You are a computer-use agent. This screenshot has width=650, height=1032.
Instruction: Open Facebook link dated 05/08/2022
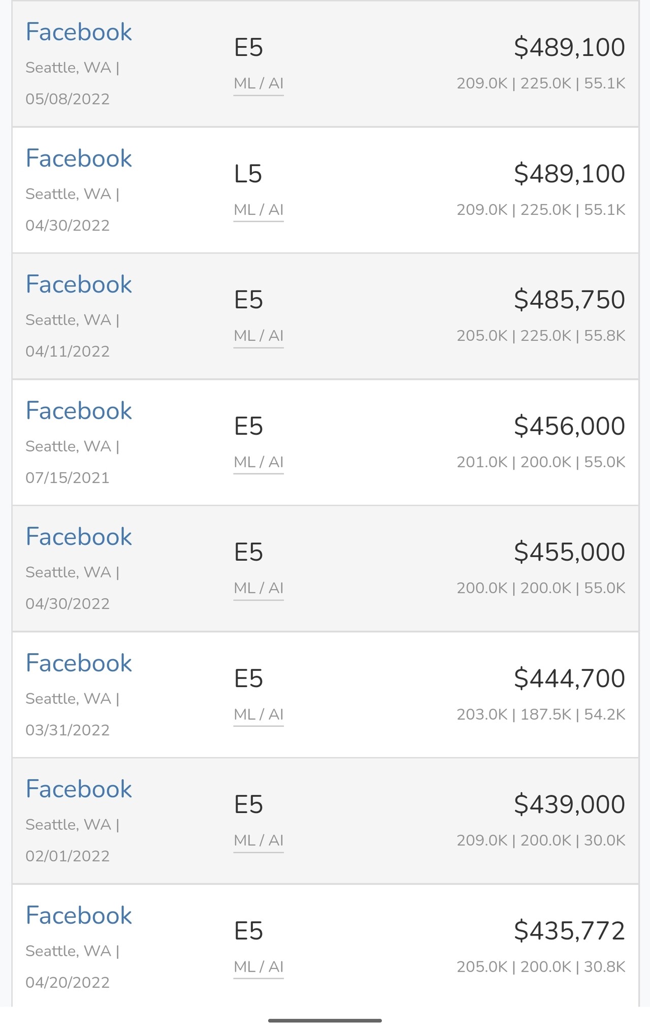pyautogui.click(x=79, y=32)
